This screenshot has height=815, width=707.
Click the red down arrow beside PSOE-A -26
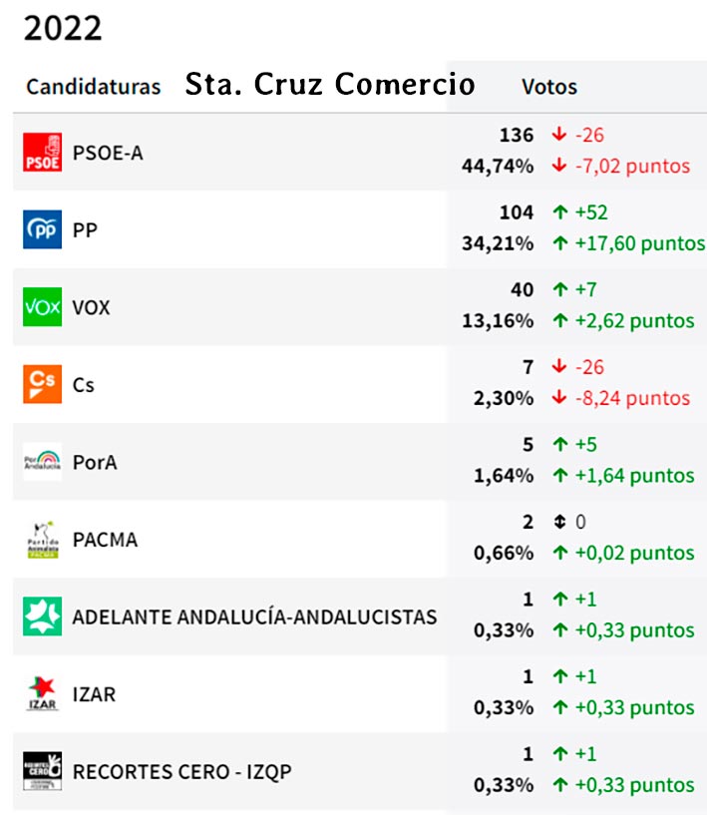tap(559, 136)
